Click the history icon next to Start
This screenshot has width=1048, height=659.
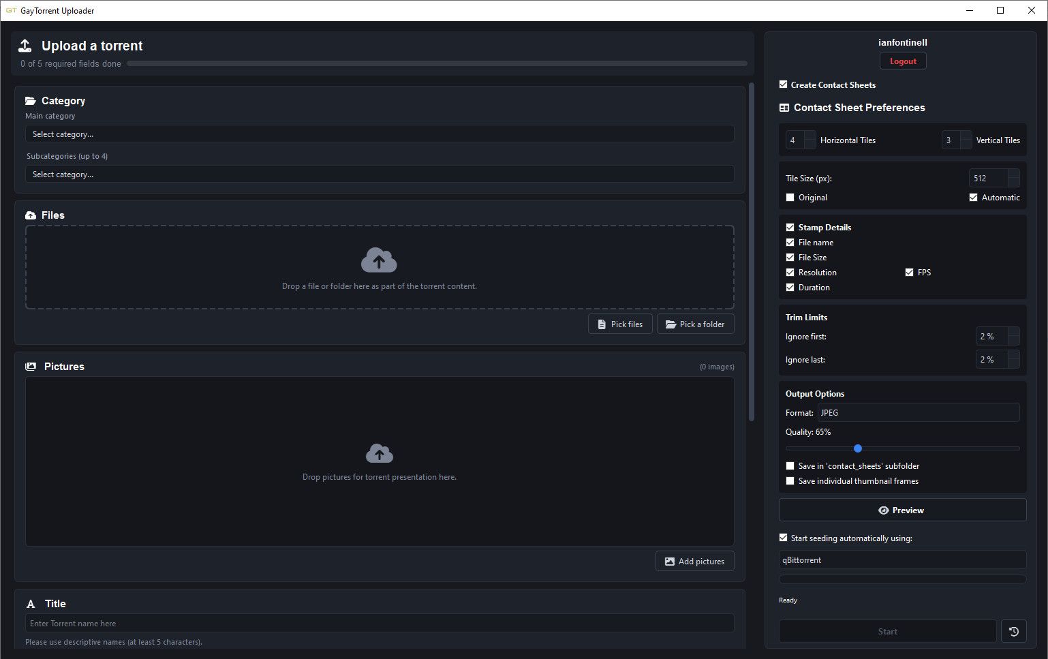tap(1013, 632)
